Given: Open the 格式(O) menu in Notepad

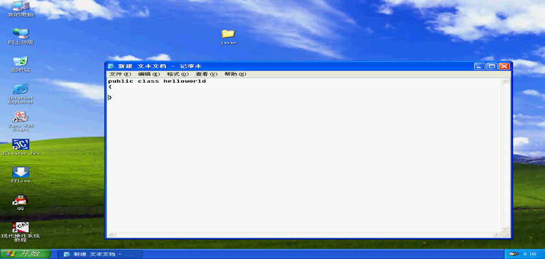Looking at the screenshot, I should pos(177,74).
